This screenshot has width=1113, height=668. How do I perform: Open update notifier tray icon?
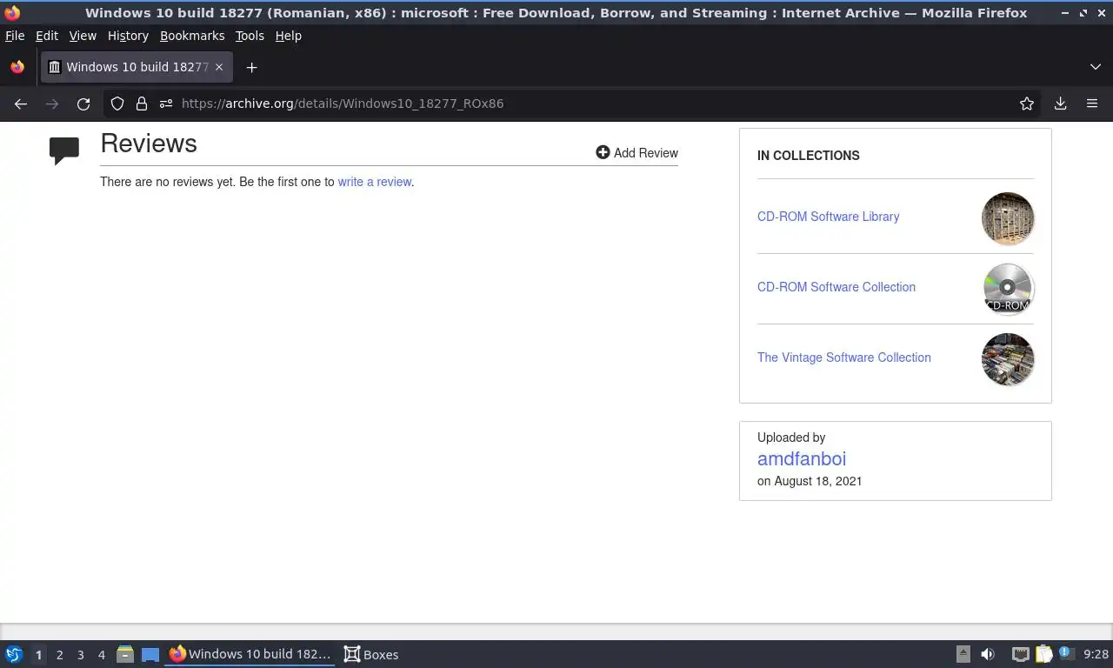pos(1065,654)
